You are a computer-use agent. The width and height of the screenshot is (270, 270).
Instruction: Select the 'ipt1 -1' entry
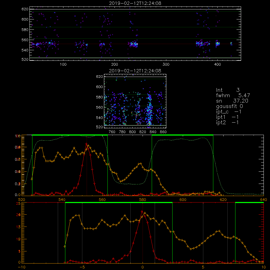(x=227, y=117)
